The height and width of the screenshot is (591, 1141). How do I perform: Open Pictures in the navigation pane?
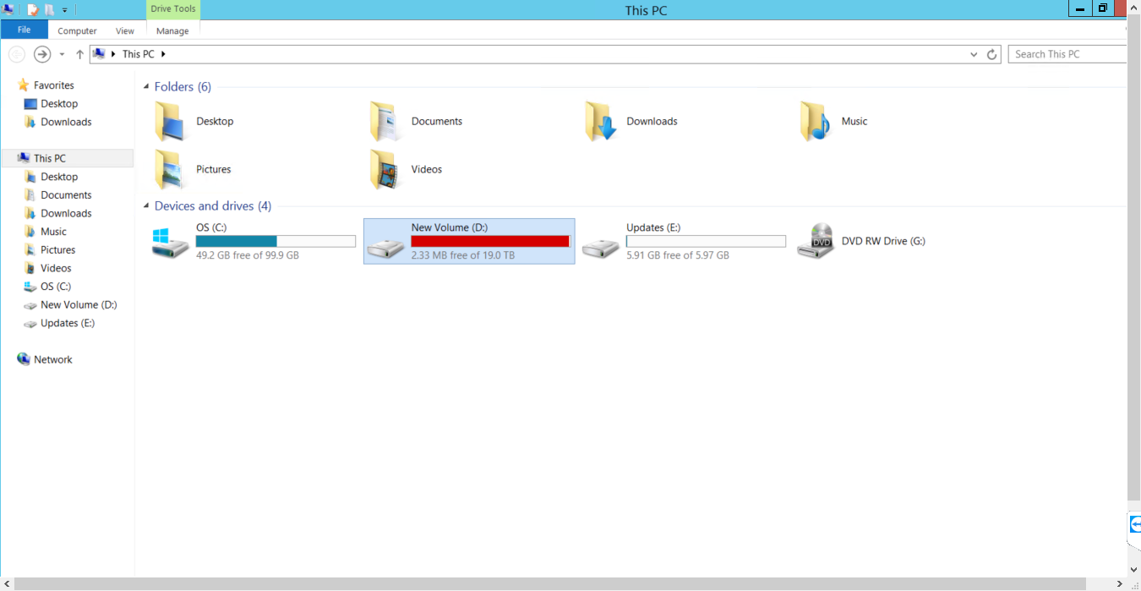pyautogui.click(x=58, y=250)
